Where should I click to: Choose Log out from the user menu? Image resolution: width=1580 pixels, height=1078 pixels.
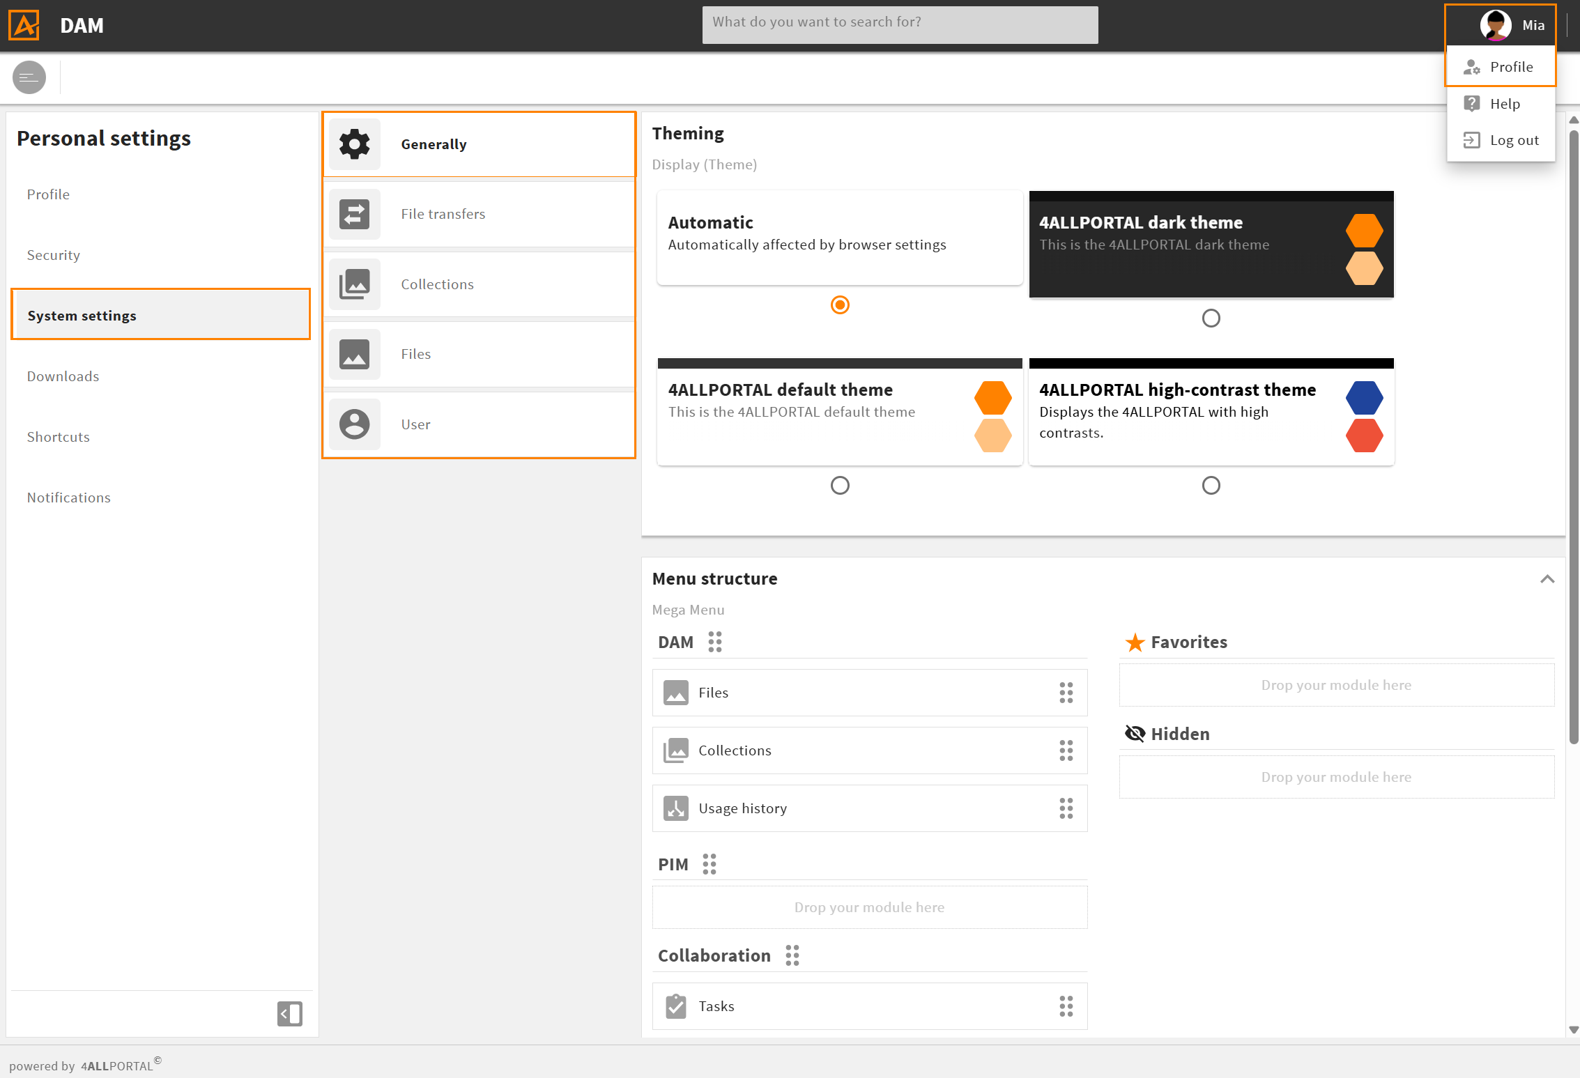(x=1501, y=140)
